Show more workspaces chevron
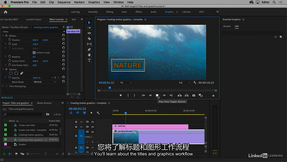287x162 pixels. pyautogui.click(x=217, y=12)
